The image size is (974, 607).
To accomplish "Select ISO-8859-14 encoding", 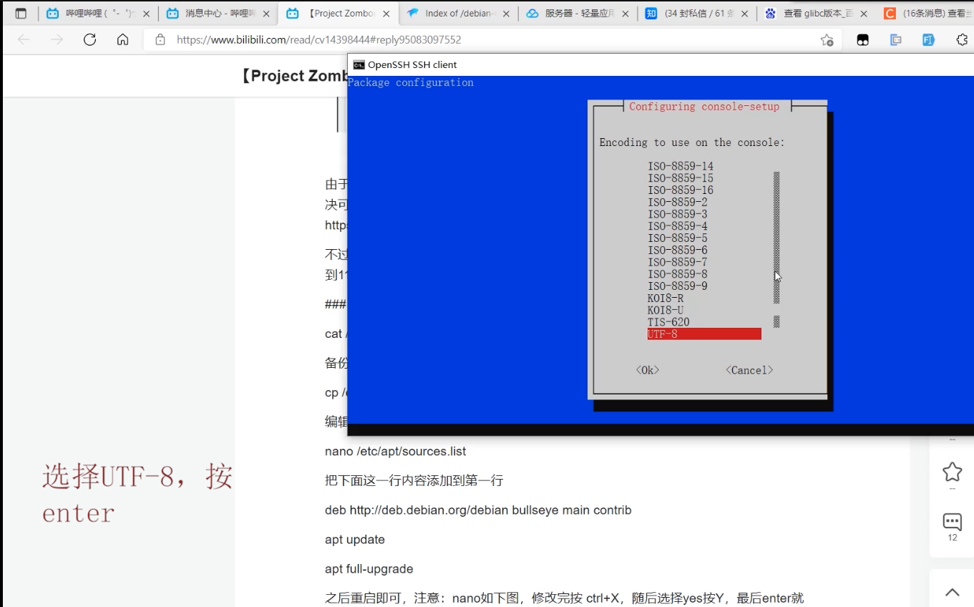I will (681, 166).
